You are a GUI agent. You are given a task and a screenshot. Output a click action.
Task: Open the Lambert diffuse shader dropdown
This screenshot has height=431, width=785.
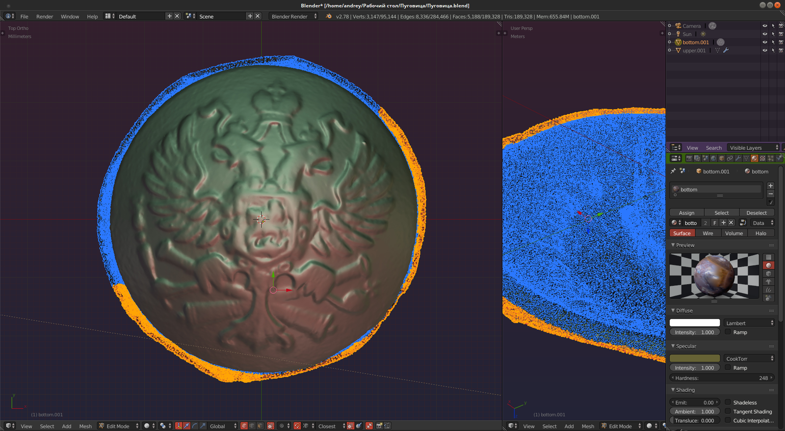point(749,323)
